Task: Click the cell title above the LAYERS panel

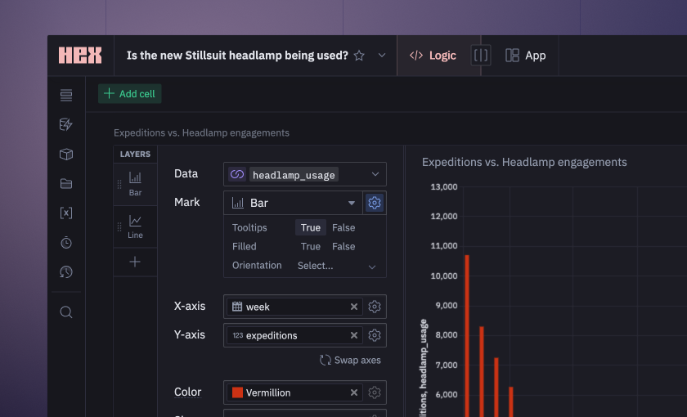Action: click(x=201, y=132)
